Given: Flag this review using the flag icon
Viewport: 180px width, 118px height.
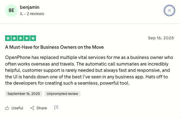Looking at the screenshot, I should (56, 108).
